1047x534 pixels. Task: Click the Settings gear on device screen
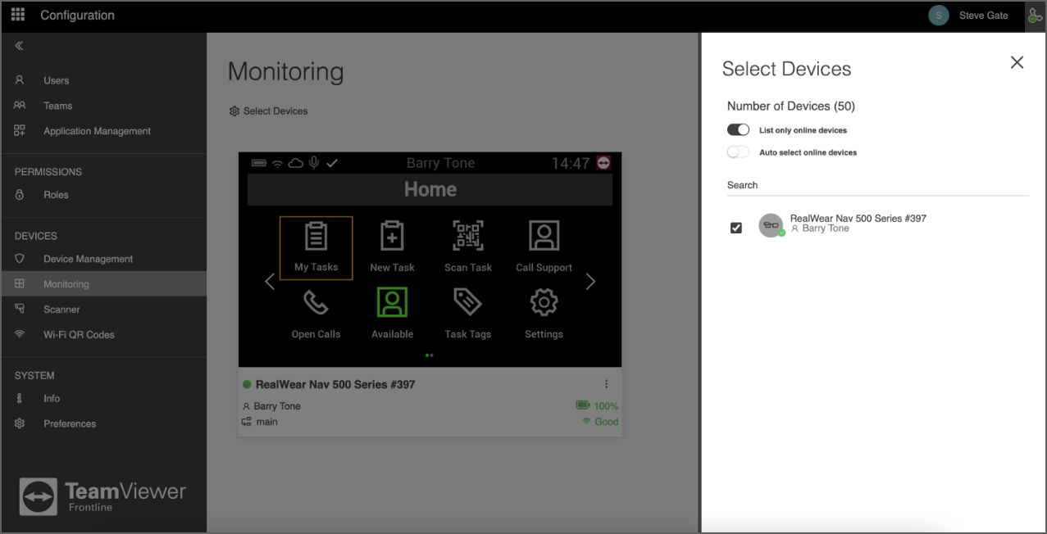pos(544,303)
